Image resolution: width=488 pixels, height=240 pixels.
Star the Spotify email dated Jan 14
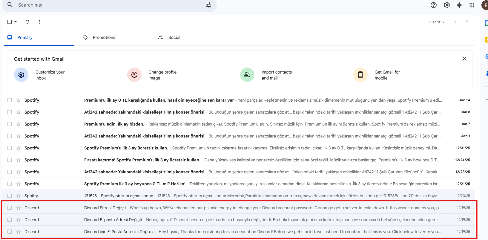(19, 100)
